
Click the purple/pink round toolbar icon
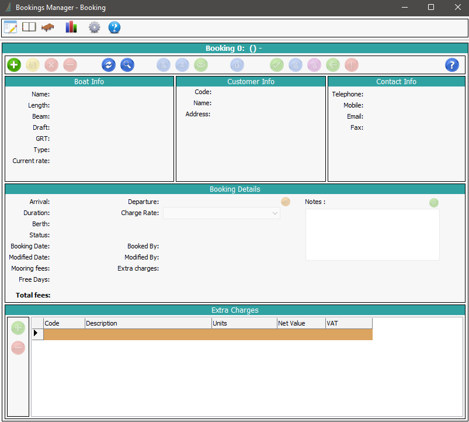point(314,65)
